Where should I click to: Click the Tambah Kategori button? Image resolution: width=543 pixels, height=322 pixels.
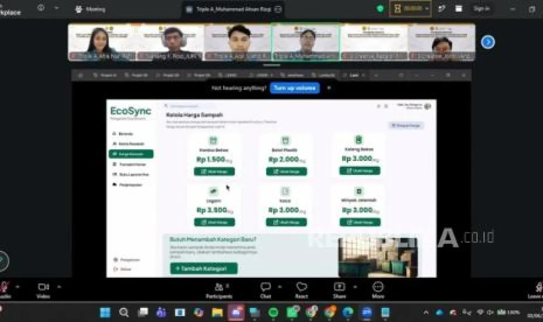[x=204, y=269]
